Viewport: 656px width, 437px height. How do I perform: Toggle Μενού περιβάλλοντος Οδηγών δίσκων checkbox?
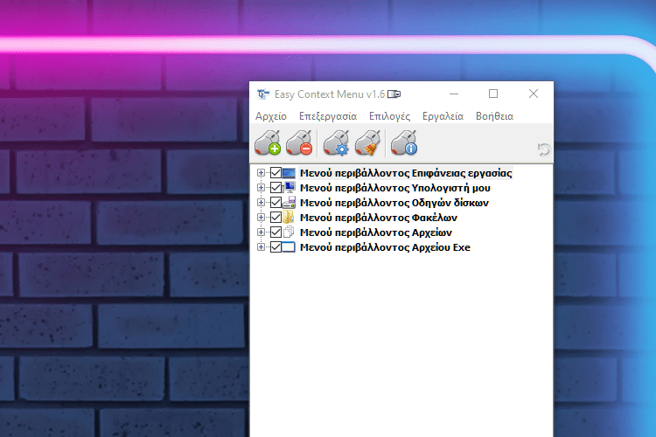tap(276, 203)
